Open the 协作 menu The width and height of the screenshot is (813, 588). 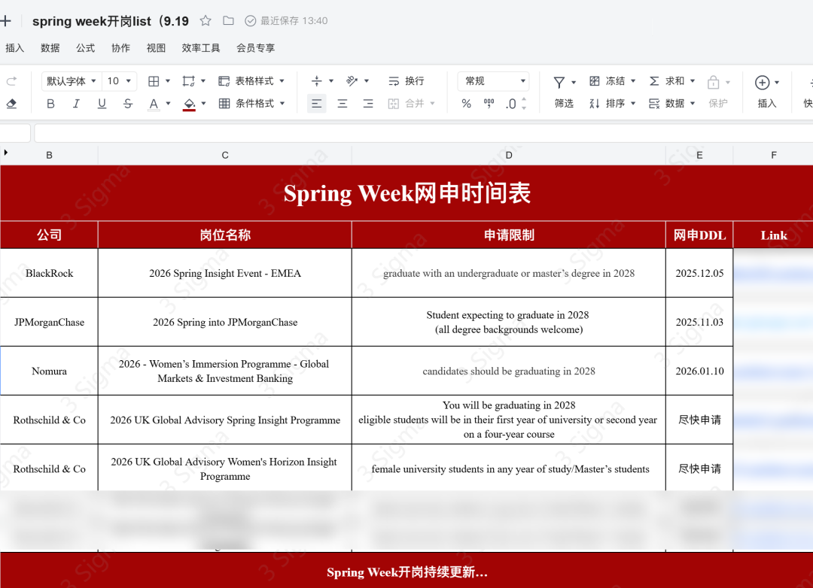click(120, 48)
